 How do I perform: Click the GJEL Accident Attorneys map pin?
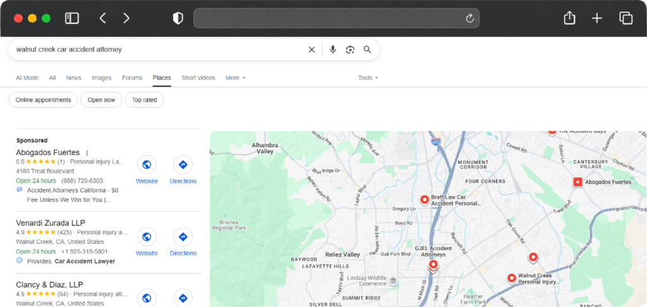point(433,265)
